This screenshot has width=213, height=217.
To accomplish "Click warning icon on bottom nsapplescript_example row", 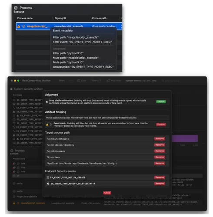I will pos(14,203).
